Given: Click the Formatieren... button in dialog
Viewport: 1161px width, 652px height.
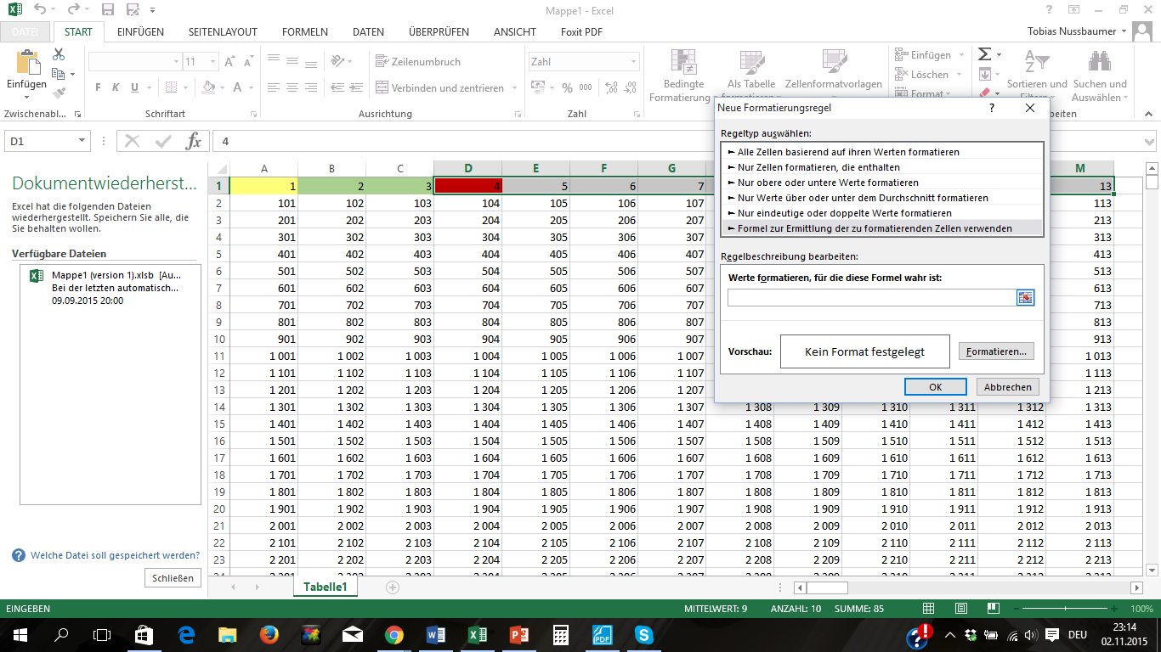Looking at the screenshot, I should (995, 351).
